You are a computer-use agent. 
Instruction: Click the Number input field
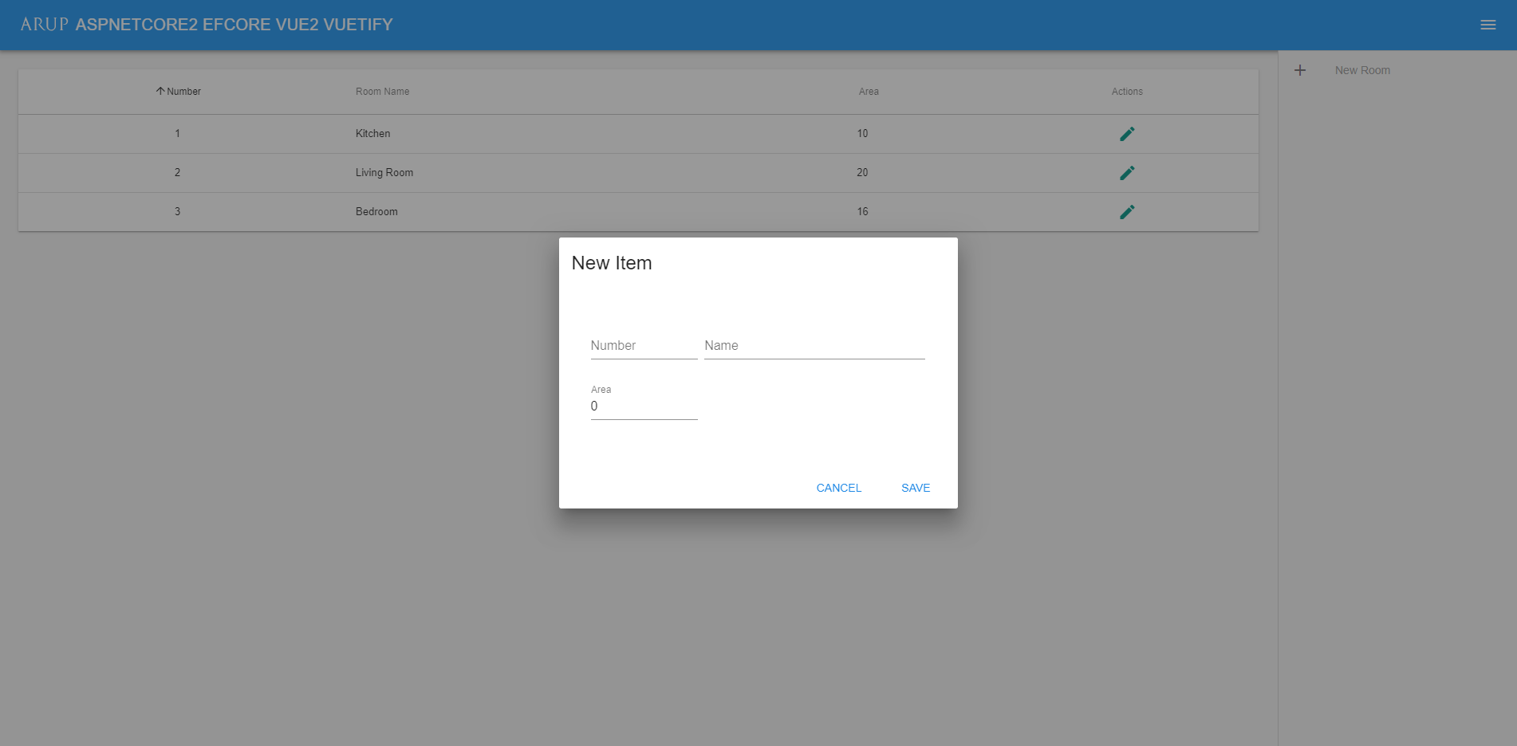(x=643, y=345)
